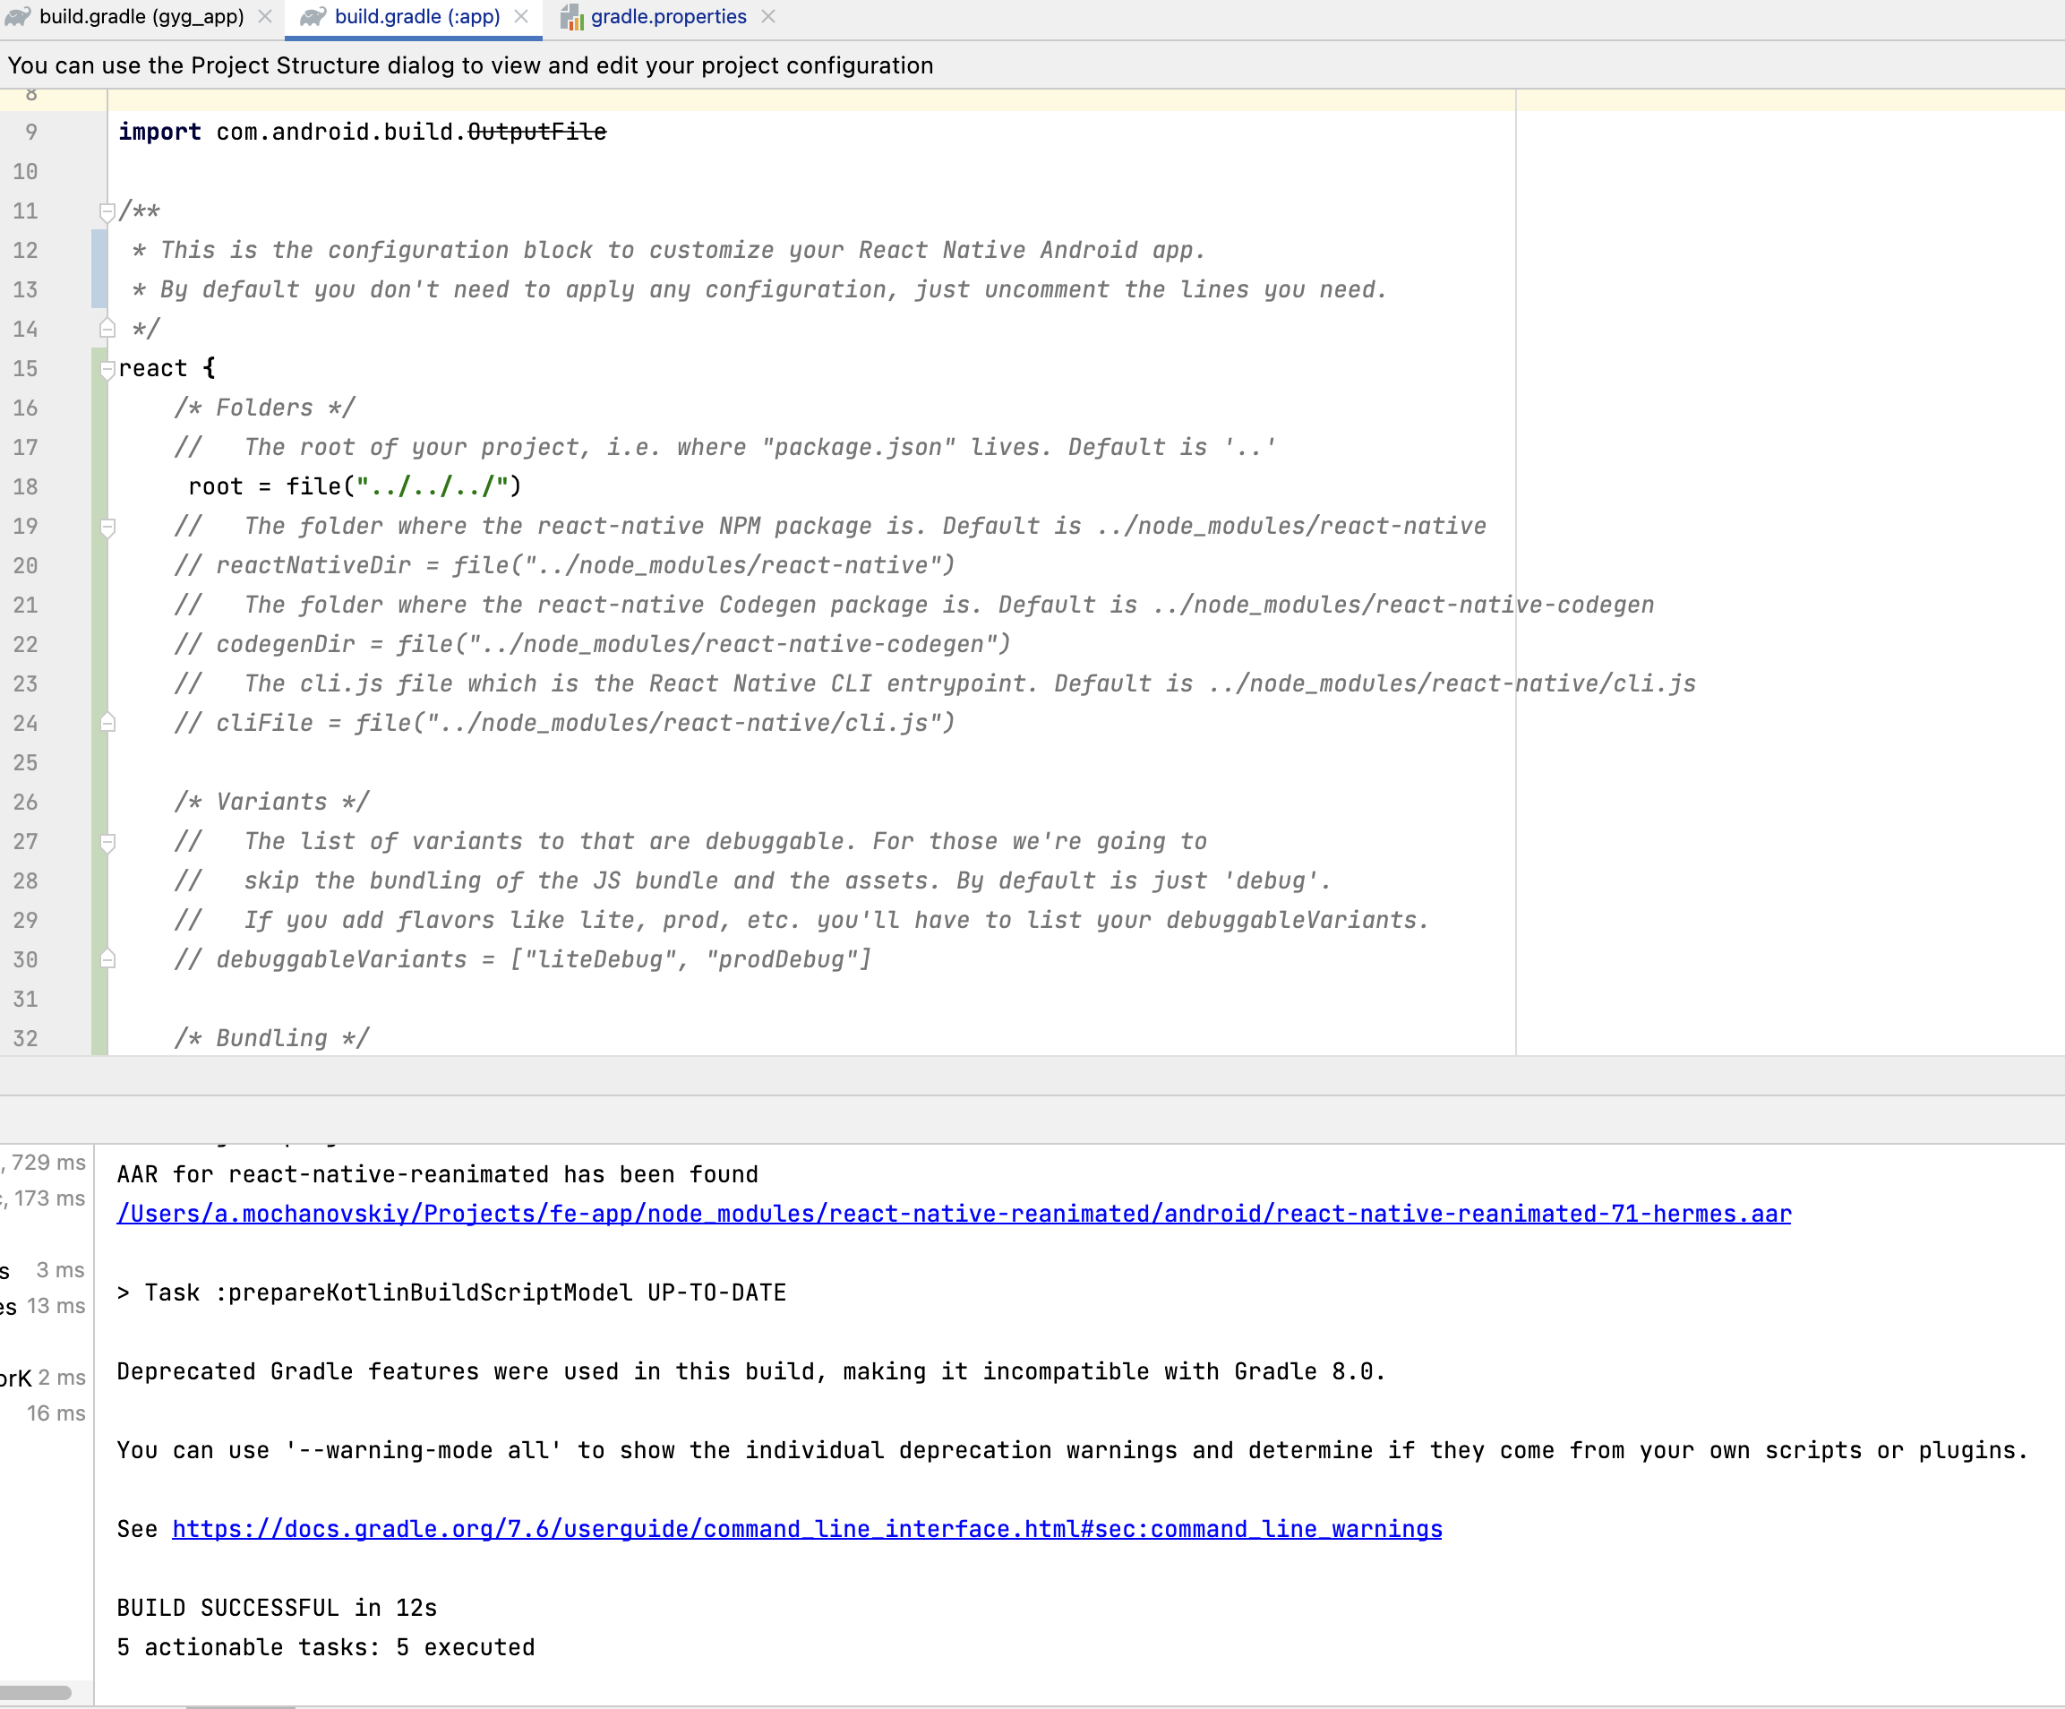This screenshot has width=2065, height=1709.
Task: Click the Gradle elephant icon on build.gradle (gyg_app) tab
Action: coord(18,17)
